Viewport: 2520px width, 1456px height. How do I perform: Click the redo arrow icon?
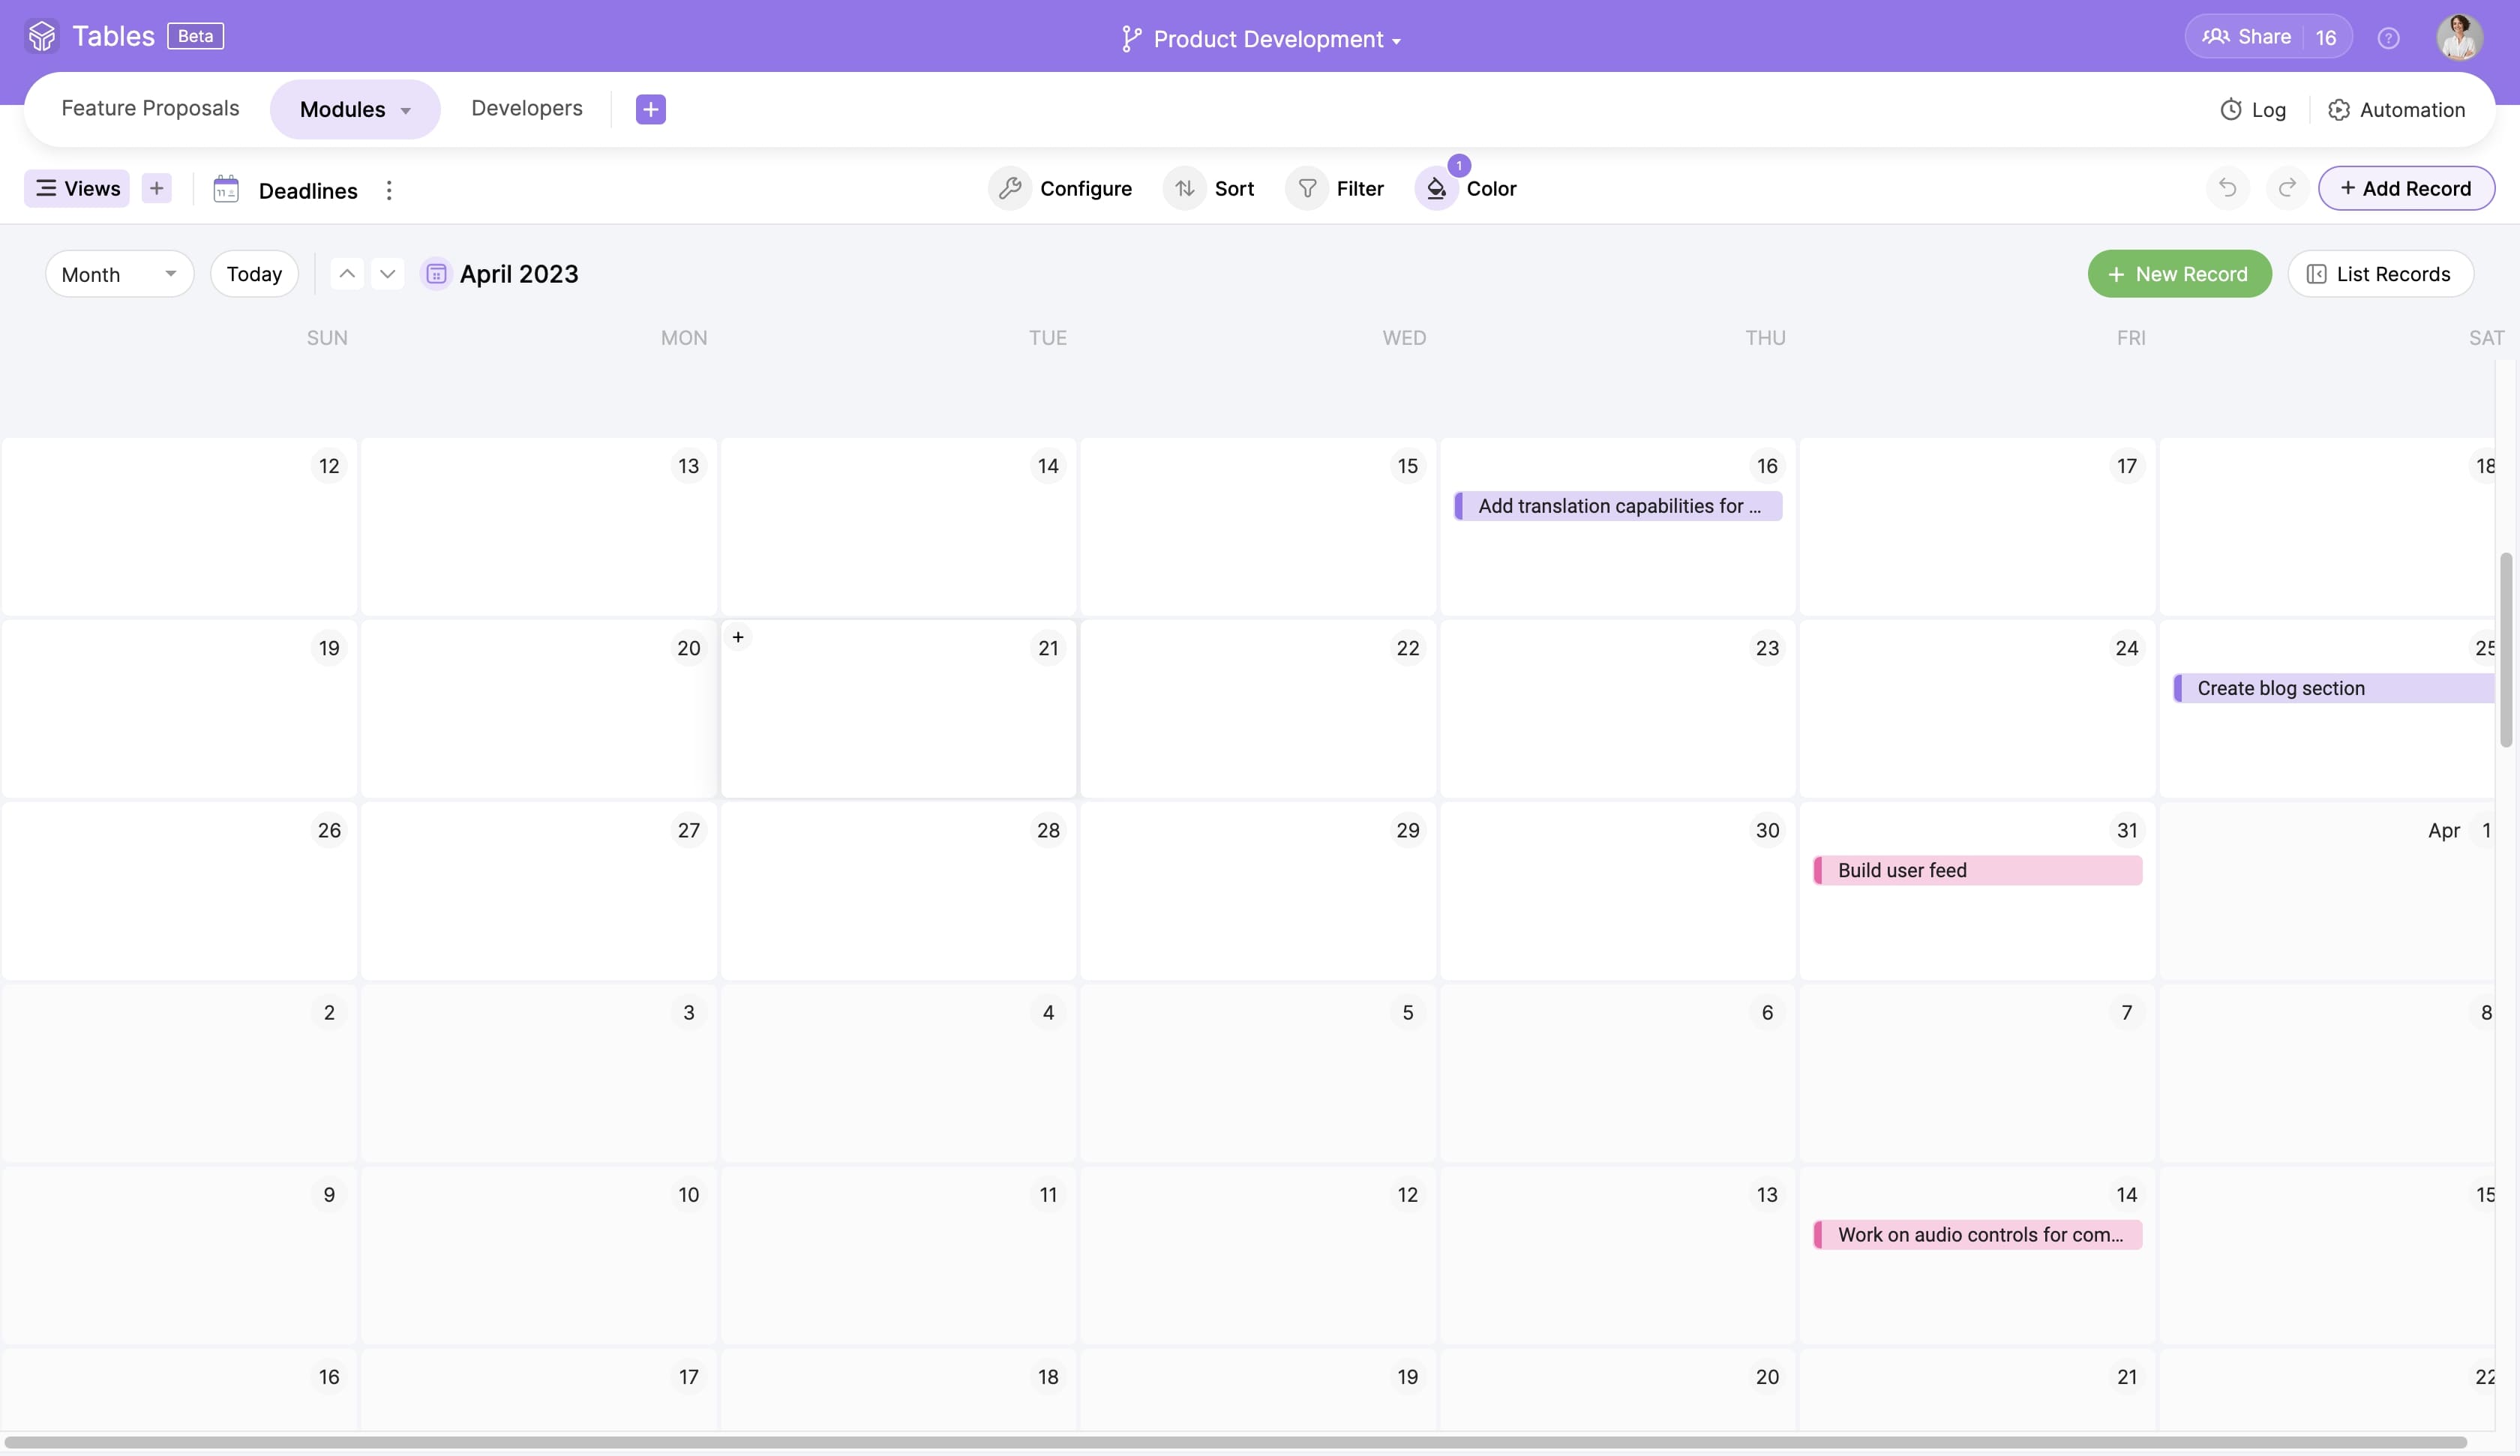(x=2287, y=188)
